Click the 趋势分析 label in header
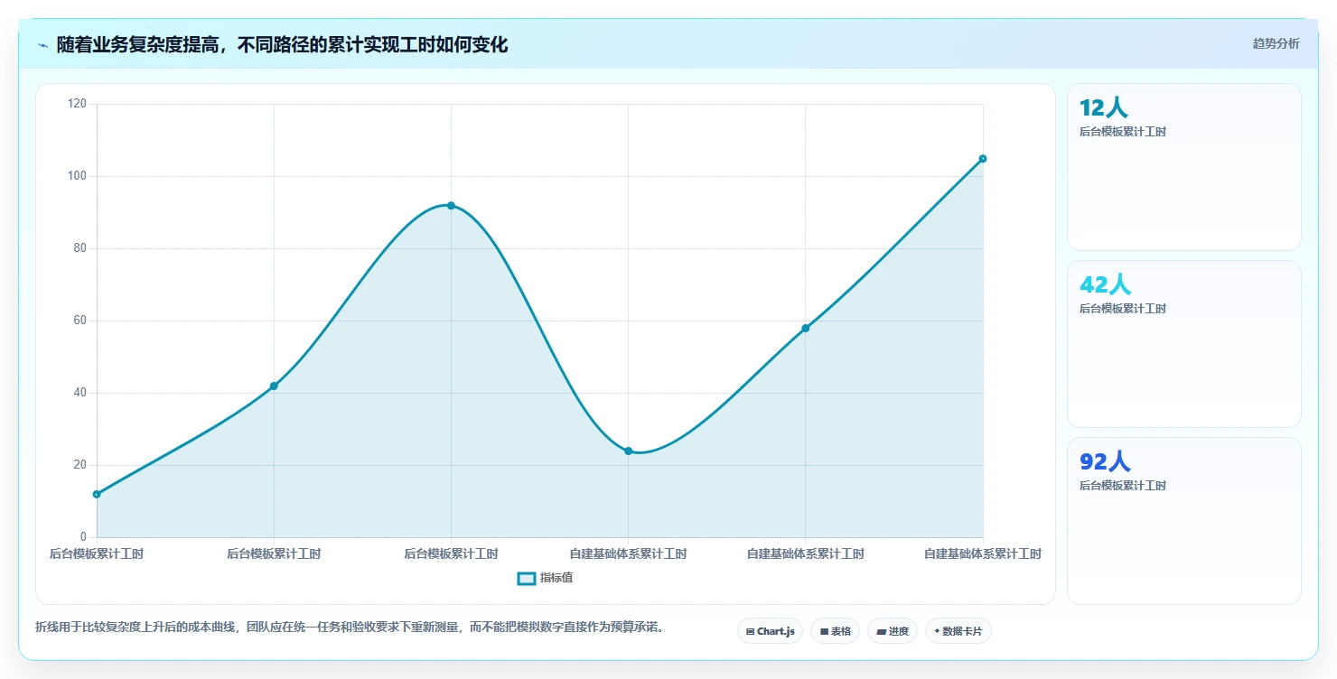Screen dimensions: 1337x679 tap(1276, 43)
